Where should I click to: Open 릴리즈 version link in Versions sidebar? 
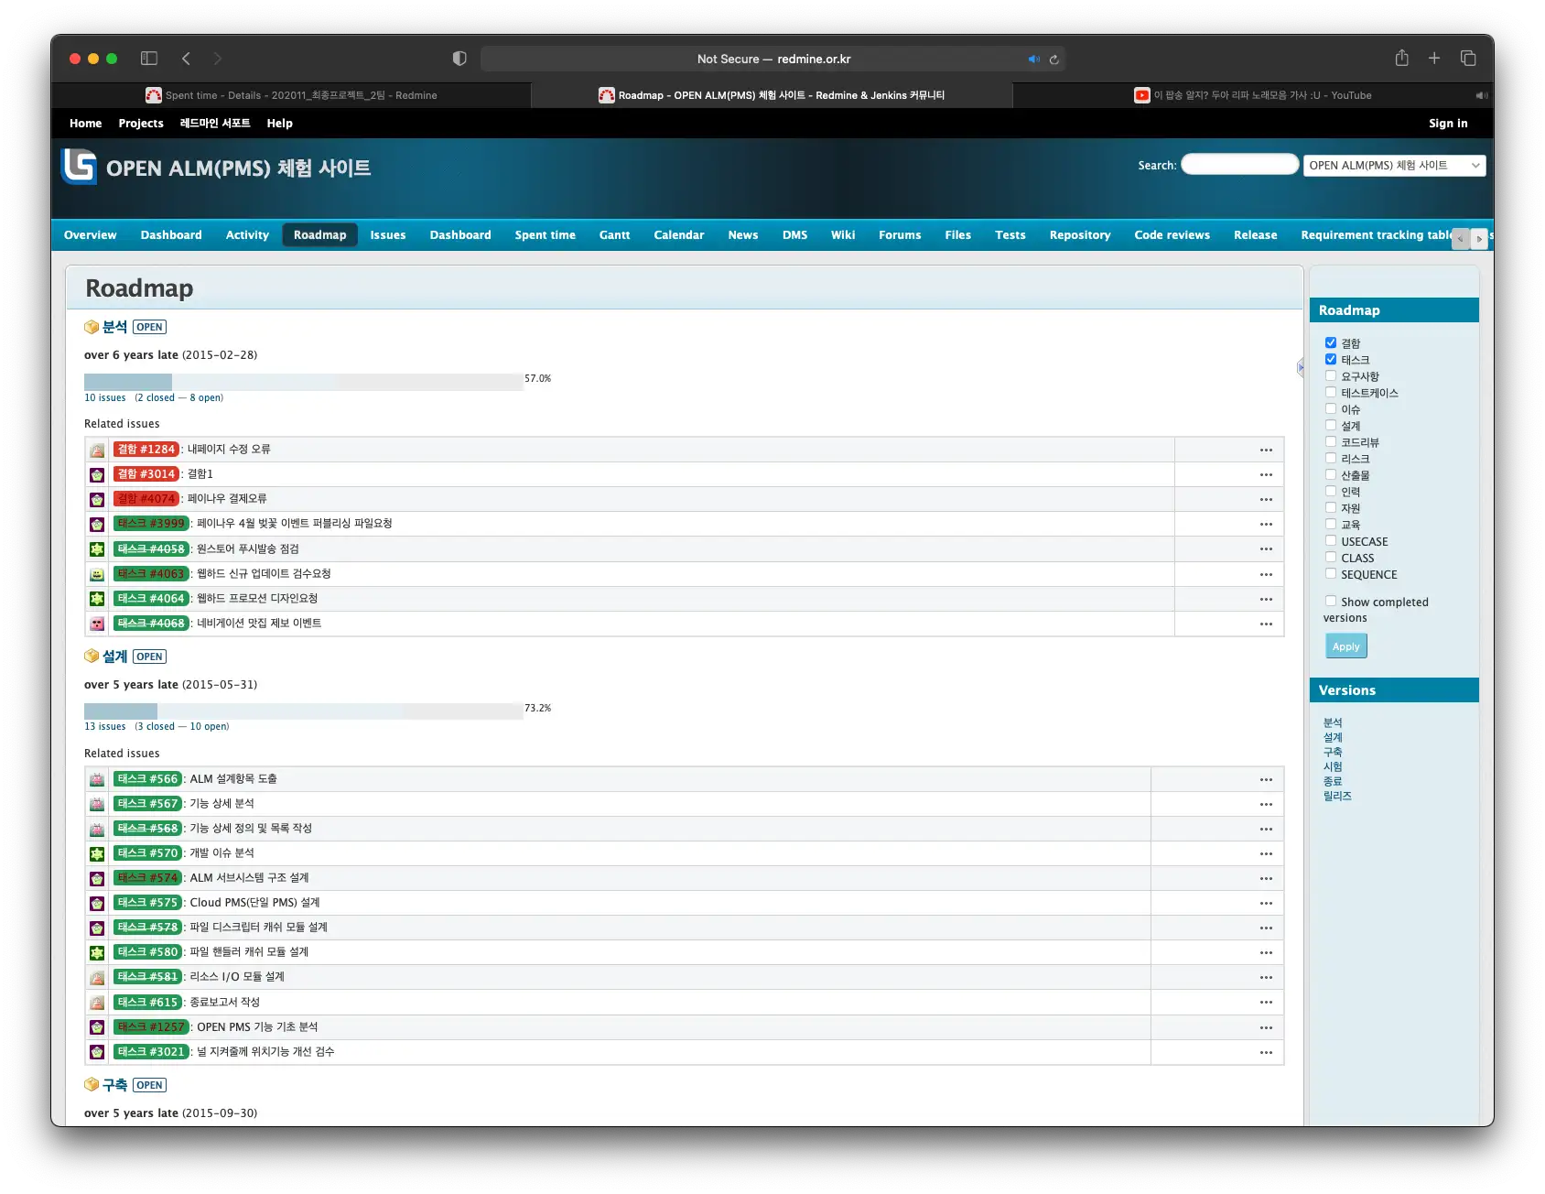[1337, 797]
